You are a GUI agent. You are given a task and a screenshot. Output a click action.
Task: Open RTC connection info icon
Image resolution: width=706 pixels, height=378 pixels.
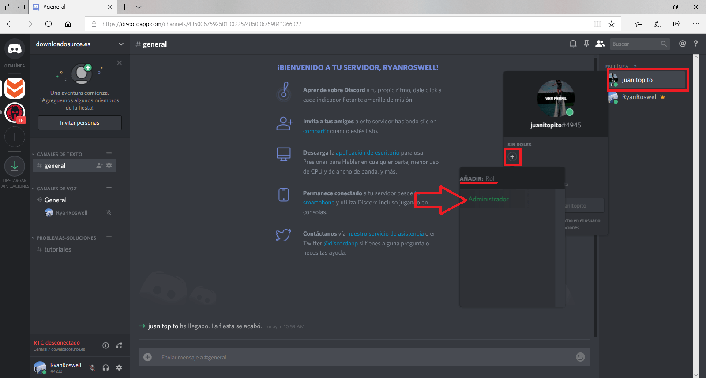pyautogui.click(x=105, y=345)
